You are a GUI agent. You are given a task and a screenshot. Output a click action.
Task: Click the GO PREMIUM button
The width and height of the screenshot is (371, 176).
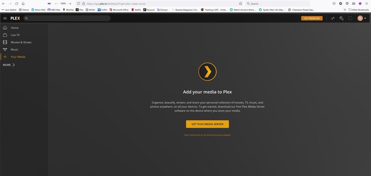312,18
